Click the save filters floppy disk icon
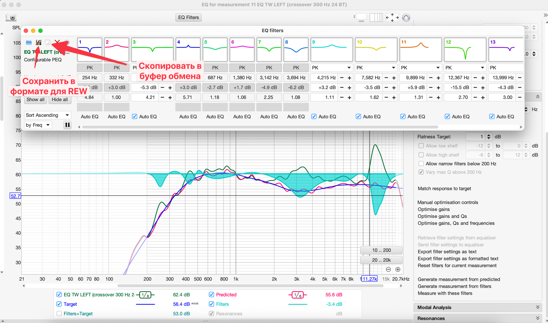 [x=38, y=42]
